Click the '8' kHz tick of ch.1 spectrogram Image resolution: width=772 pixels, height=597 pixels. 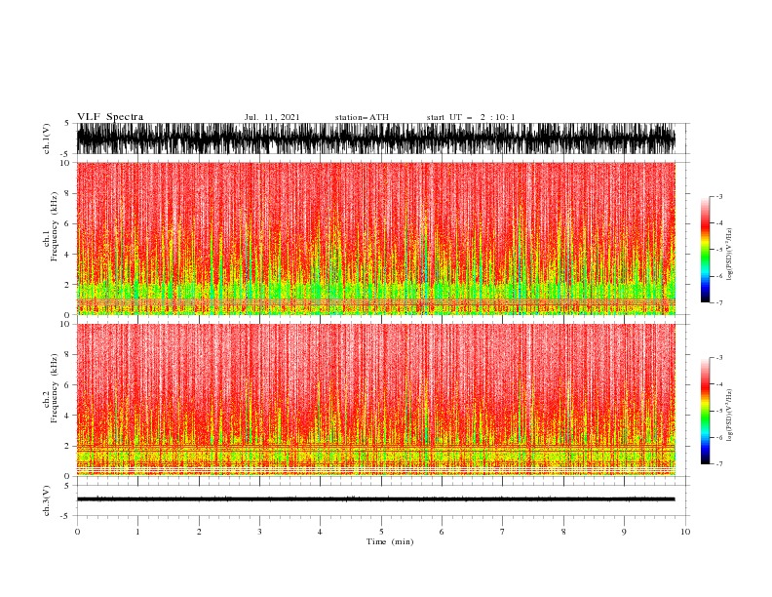tap(68, 193)
